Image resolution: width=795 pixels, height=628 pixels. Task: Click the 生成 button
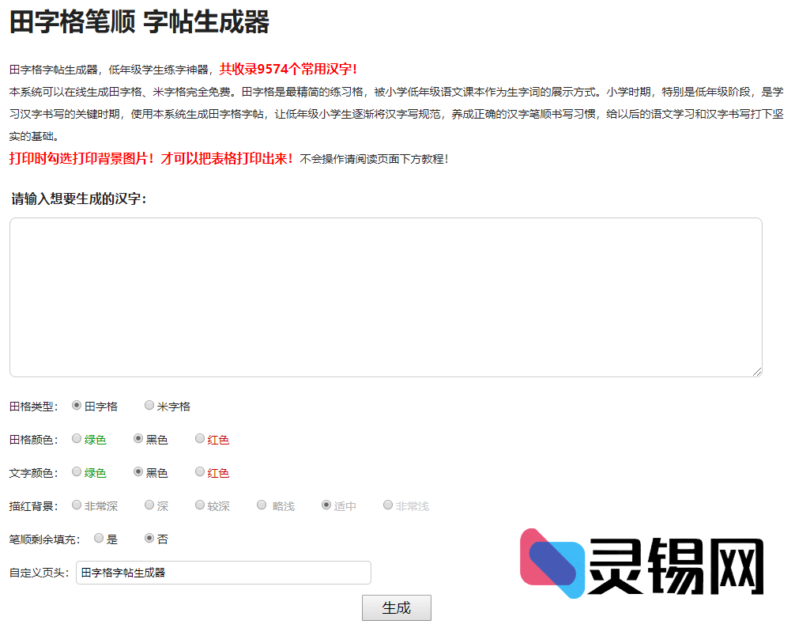click(x=396, y=607)
